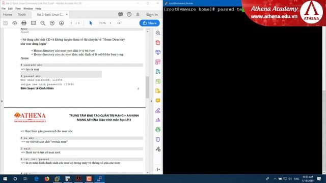Viewport: 326px width, 183px height.
Task: Click the document scrollbar down arrow
Action: click(x=147, y=172)
